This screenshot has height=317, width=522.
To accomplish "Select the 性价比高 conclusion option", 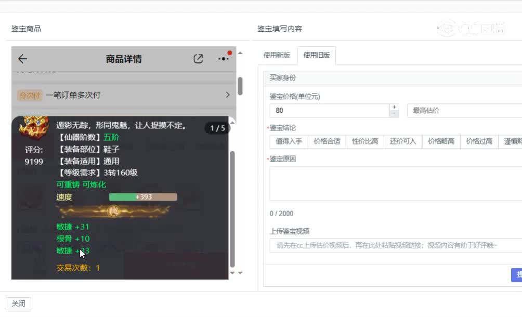I will [x=365, y=141].
